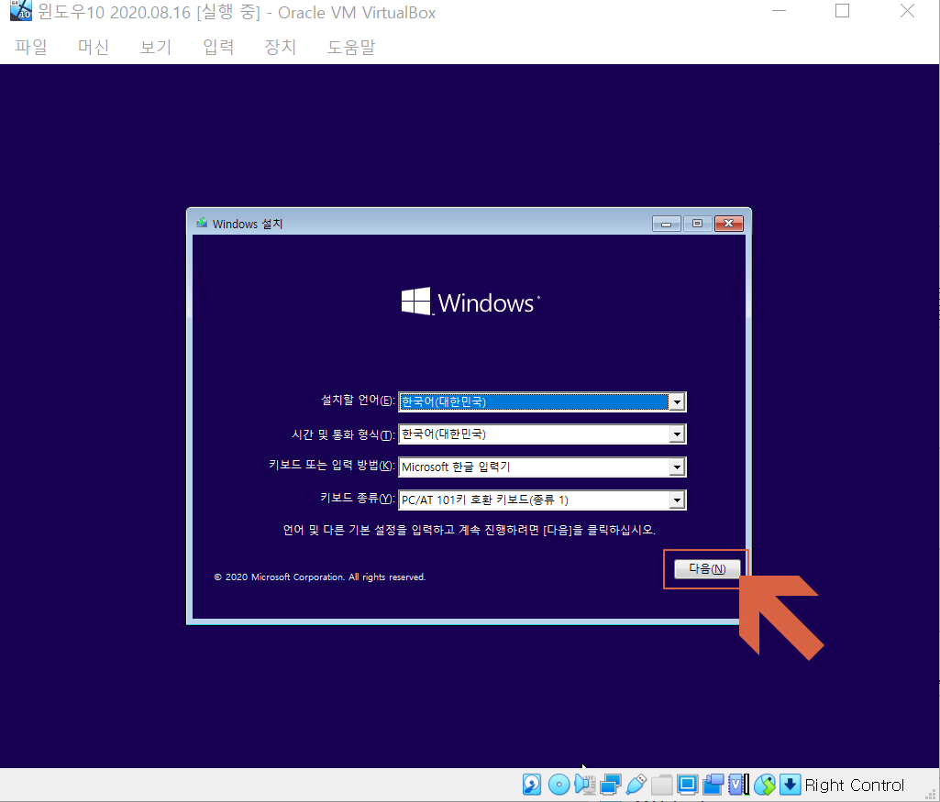
Task: Open the shared folders status icon
Action: tap(662, 784)
